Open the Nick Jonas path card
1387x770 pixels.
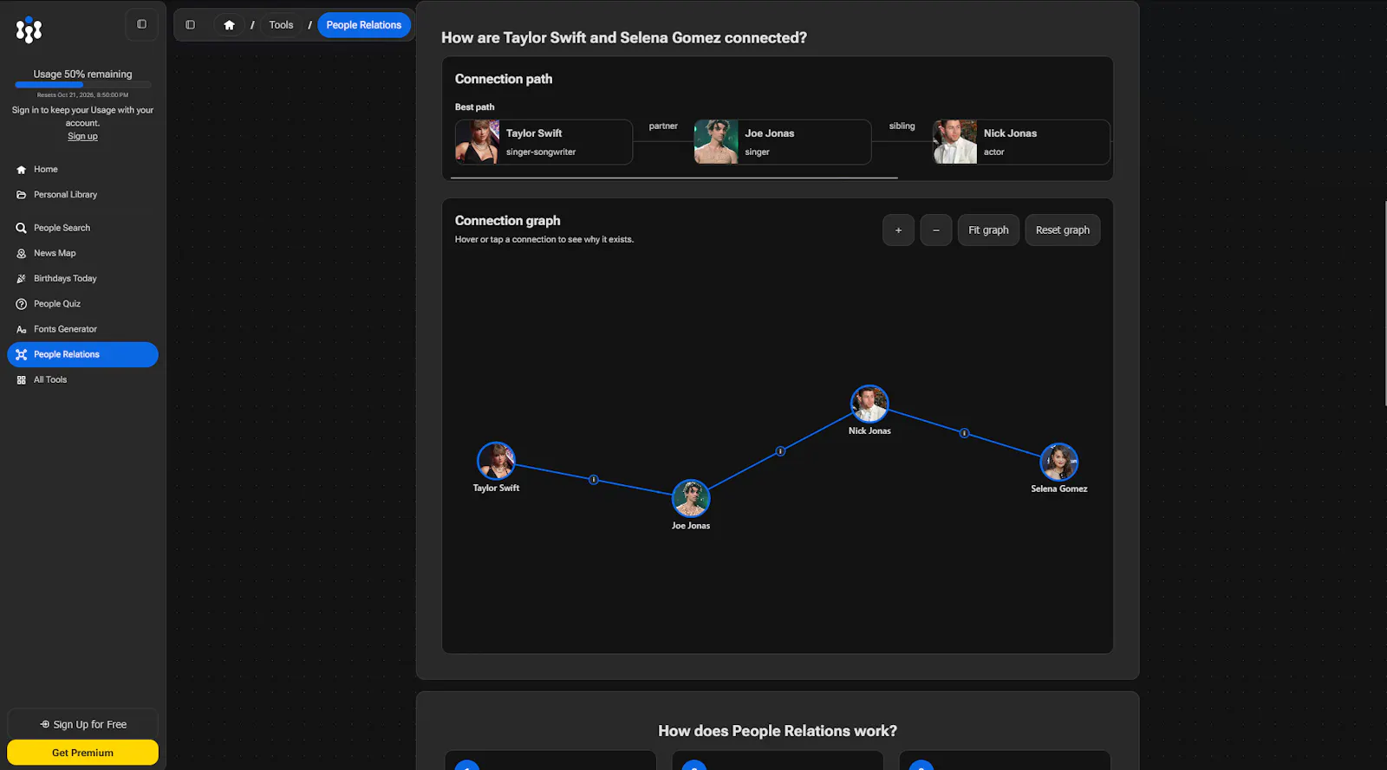(x=1021, y=142)
